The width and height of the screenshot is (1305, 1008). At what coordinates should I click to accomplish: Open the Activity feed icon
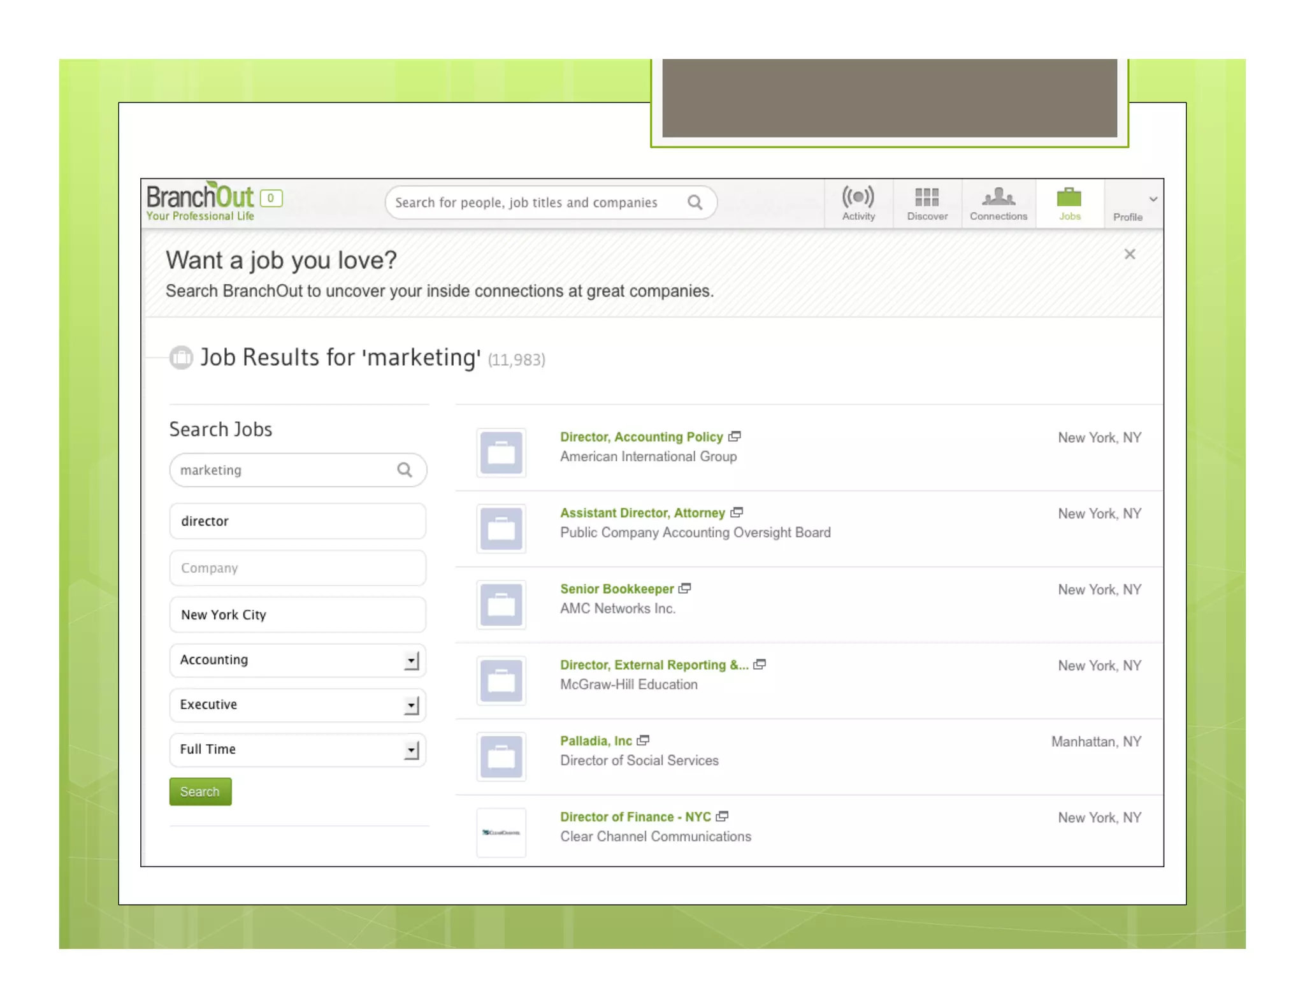(x=858, y=198)
